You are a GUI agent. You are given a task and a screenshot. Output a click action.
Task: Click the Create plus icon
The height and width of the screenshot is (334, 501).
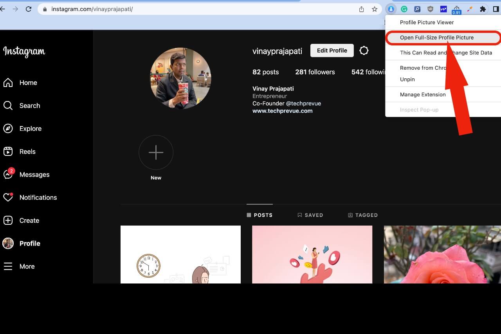8,220
